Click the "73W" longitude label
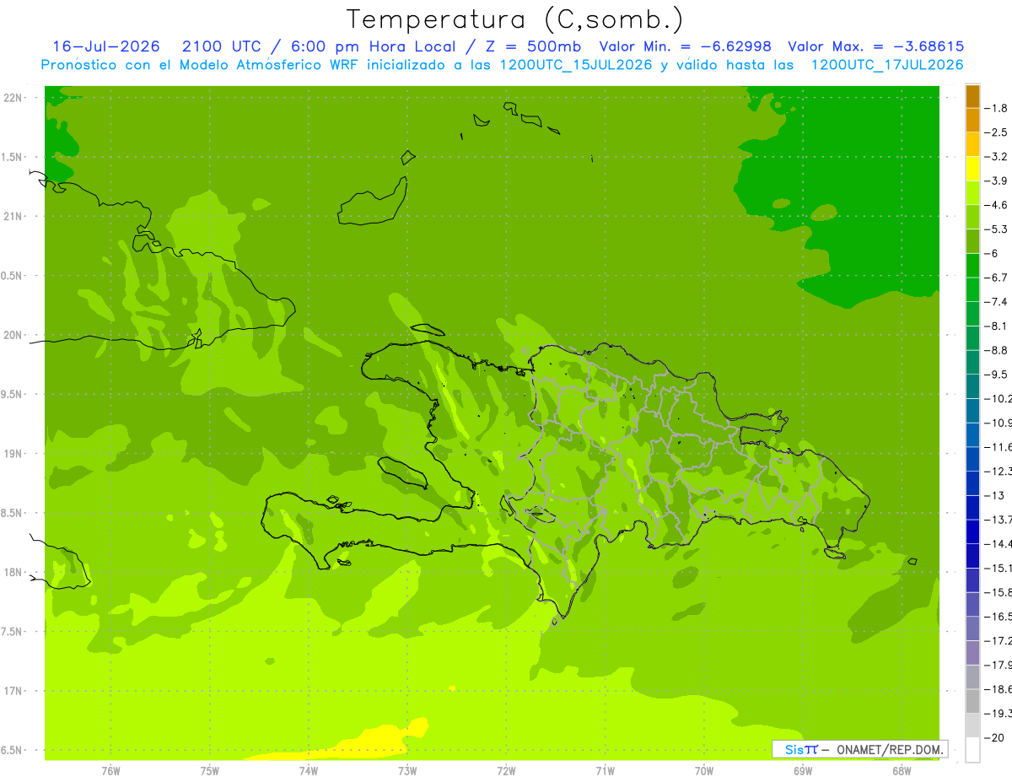The width and height of the screenshot is (1012, 782). tap(407, 771)
